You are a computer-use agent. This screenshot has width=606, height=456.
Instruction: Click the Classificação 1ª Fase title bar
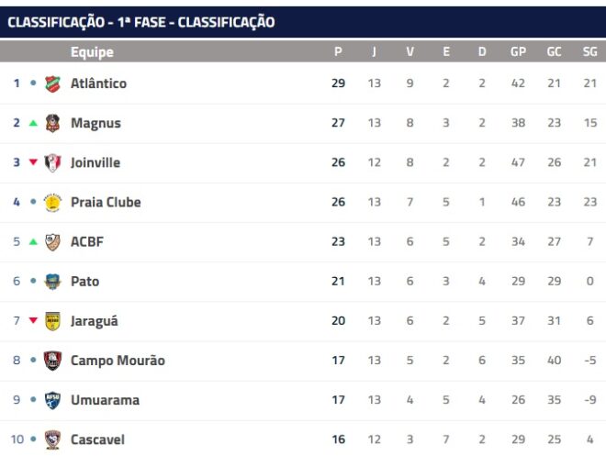click(x=303, y=22)
